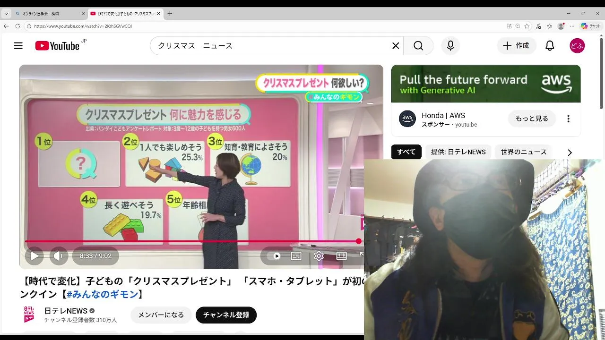This screenshot has height=340, width=605.
Task: Expand next filter chips arrow
Action: (570, 153)
